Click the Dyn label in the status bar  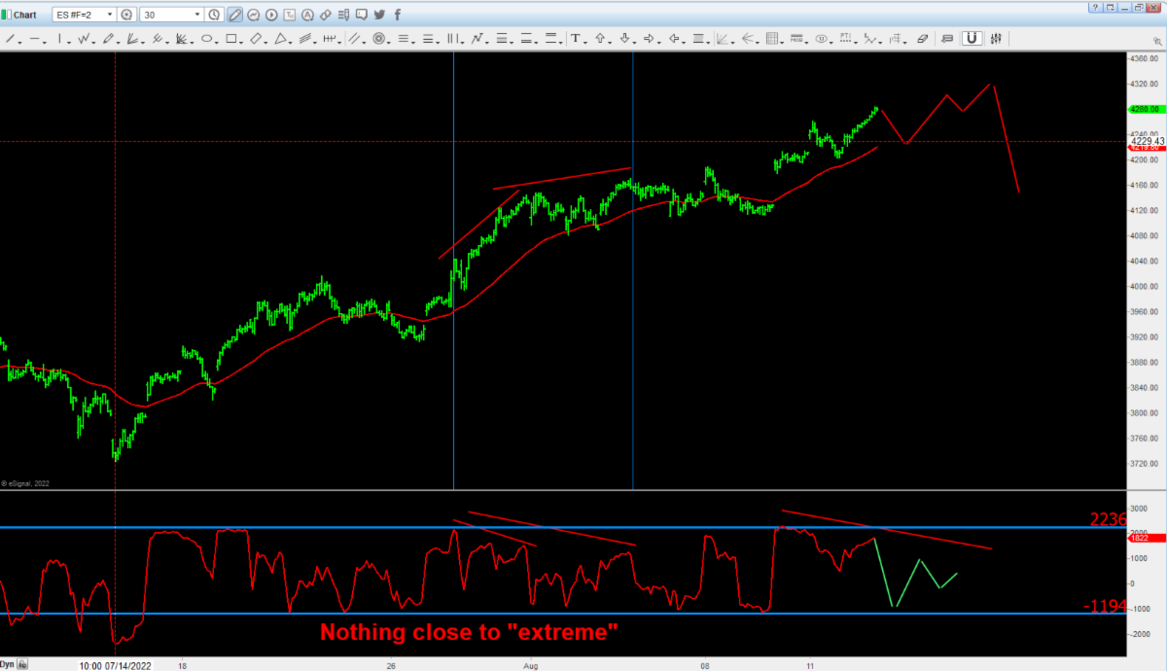(8, 663)
